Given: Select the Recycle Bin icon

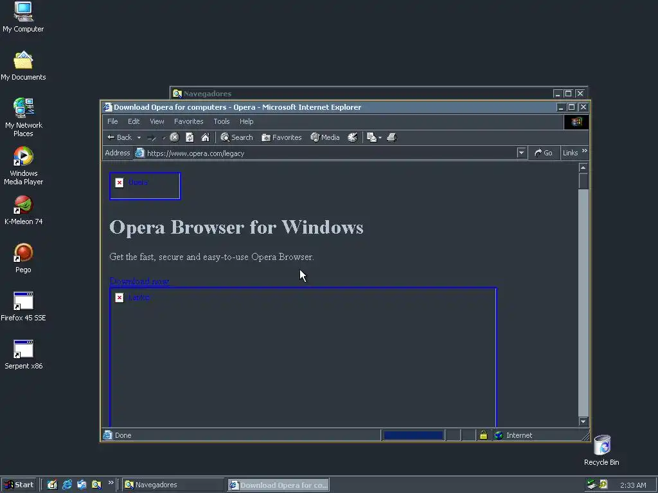Looking at the screenshot, I should (x=601, y=451).
